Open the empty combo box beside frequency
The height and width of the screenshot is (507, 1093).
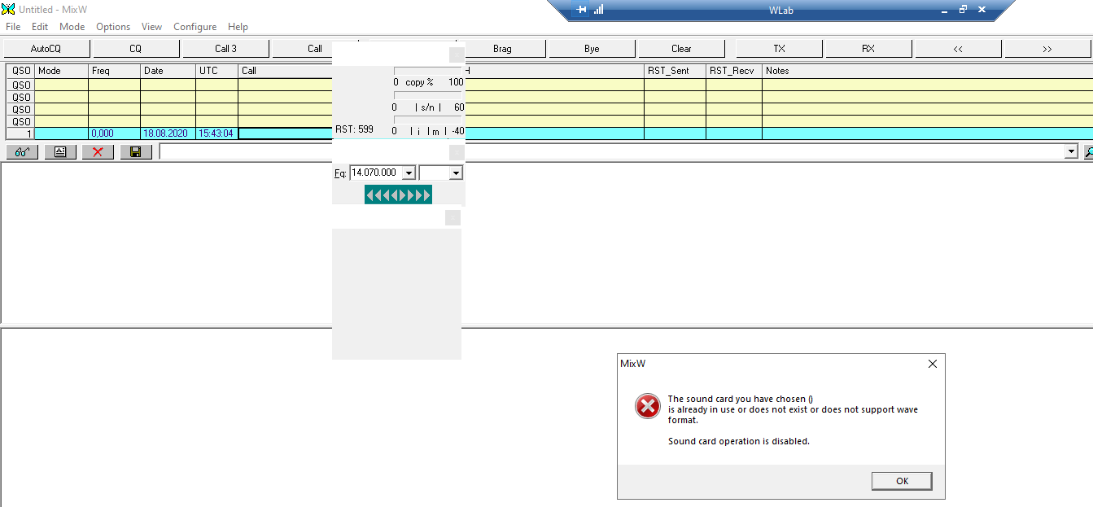(x=455, y=173)
